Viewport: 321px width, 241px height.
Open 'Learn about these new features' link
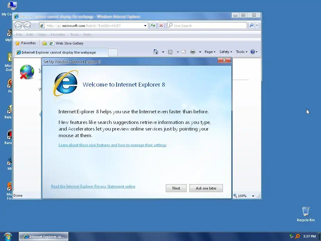click(x=113, y=145)
